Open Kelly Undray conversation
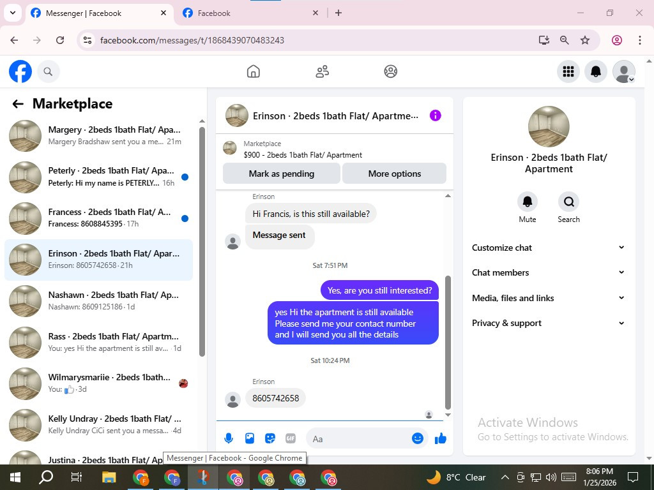 (x=98, y=424)
